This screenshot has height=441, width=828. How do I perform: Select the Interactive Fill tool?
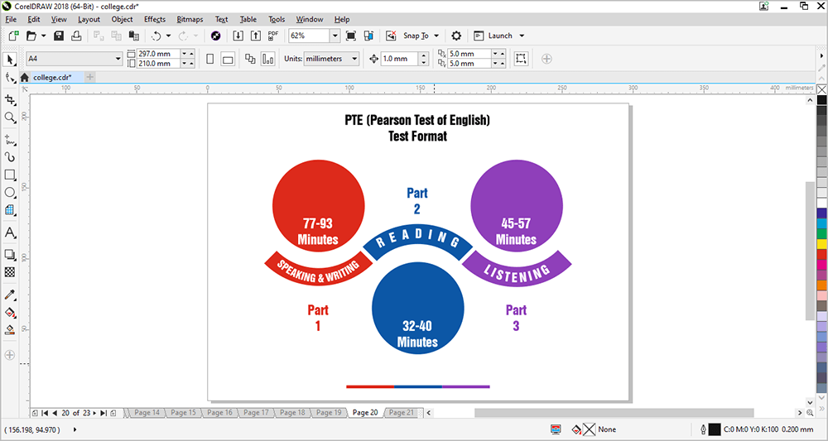tap(9, 312)
